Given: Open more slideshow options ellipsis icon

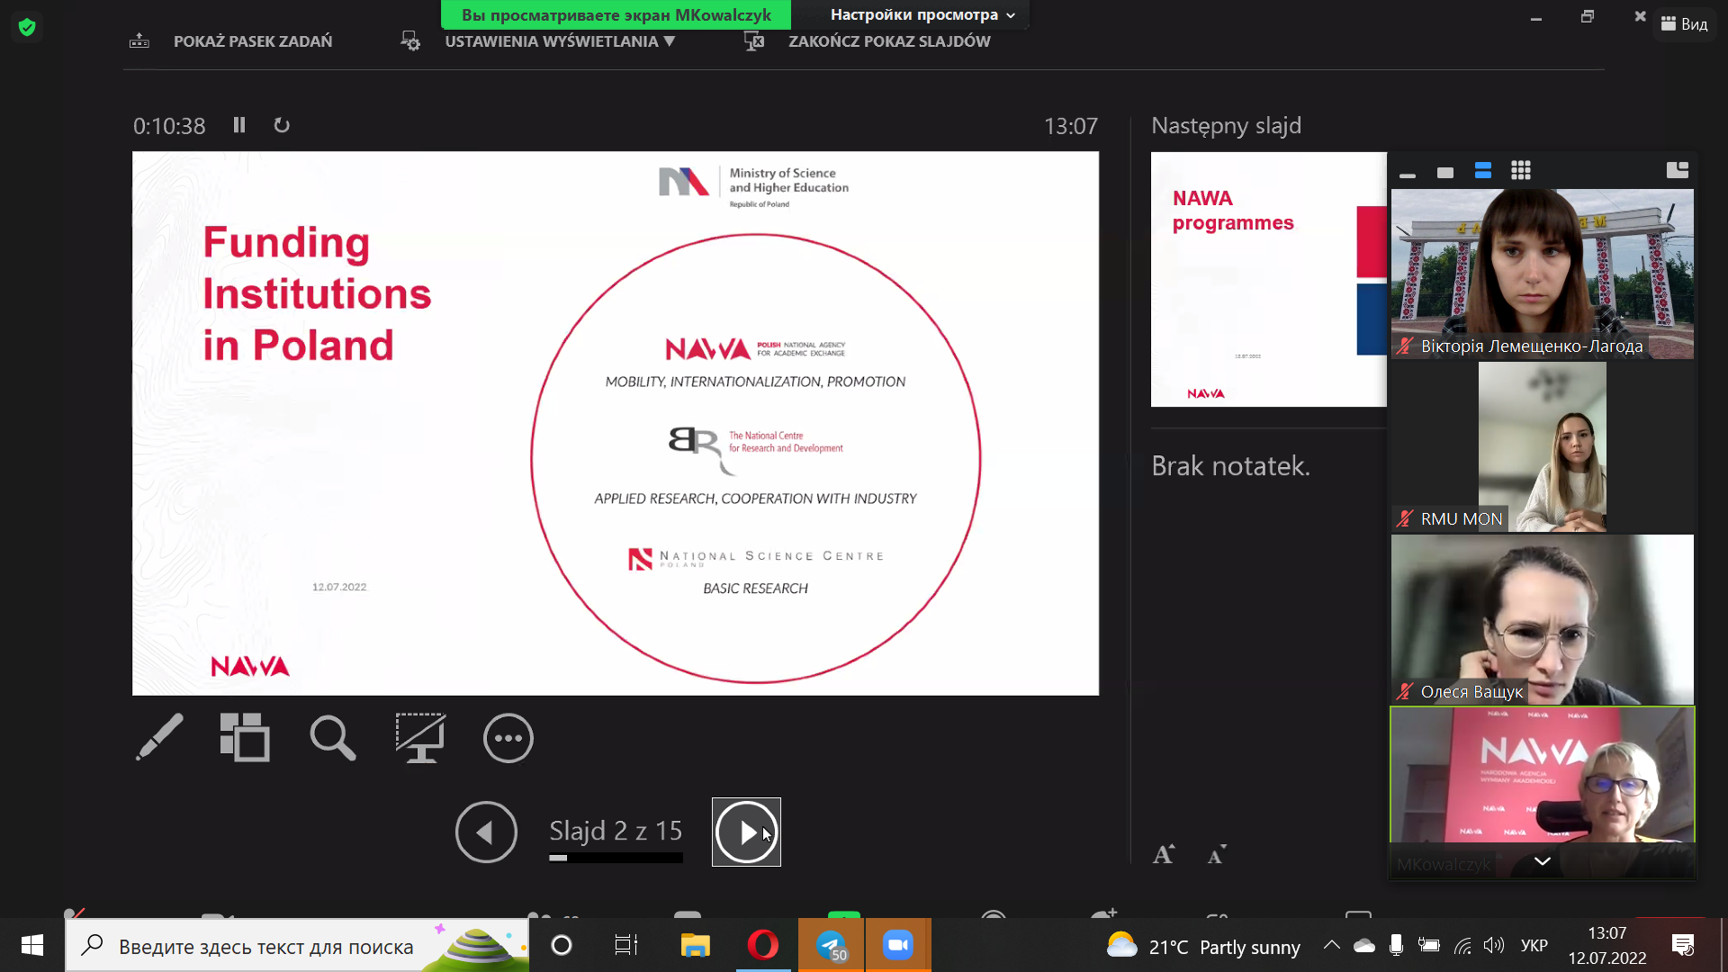Looking at the screenshot, I should (508, 738).
